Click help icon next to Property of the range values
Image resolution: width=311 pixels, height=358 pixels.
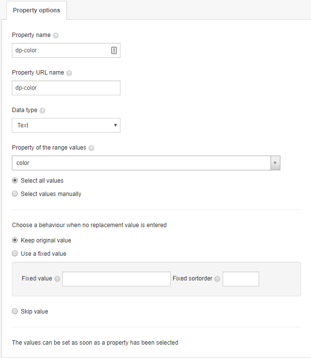[91, 148]
